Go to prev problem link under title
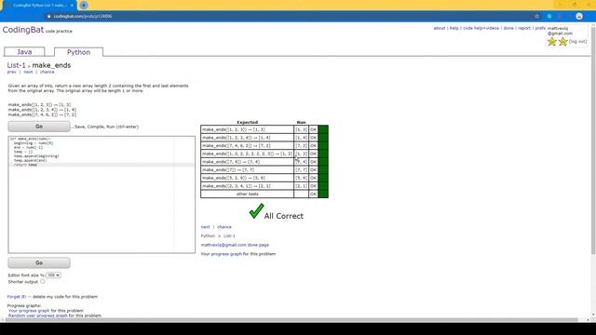Viewport: 596px width, 335px height. pos(12,72)
